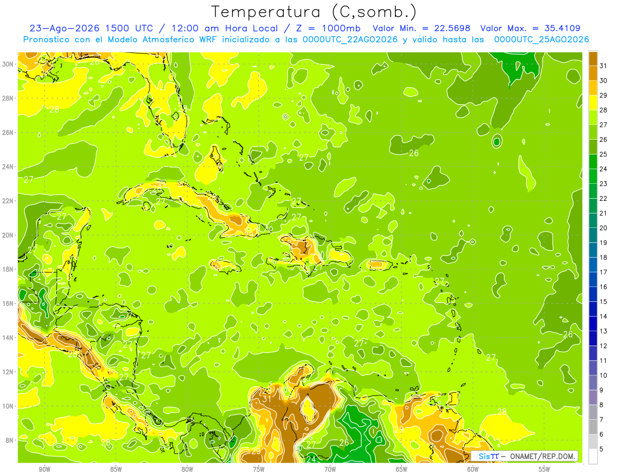Click the 8N latitude label

click(x=10, y=440)
